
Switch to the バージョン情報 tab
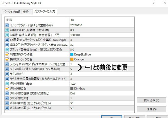[x=11, y=12]
